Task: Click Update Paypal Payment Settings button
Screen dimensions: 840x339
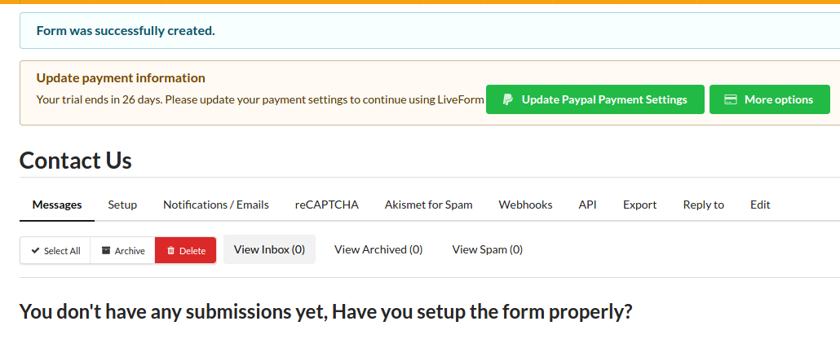Action: [595, 99]
